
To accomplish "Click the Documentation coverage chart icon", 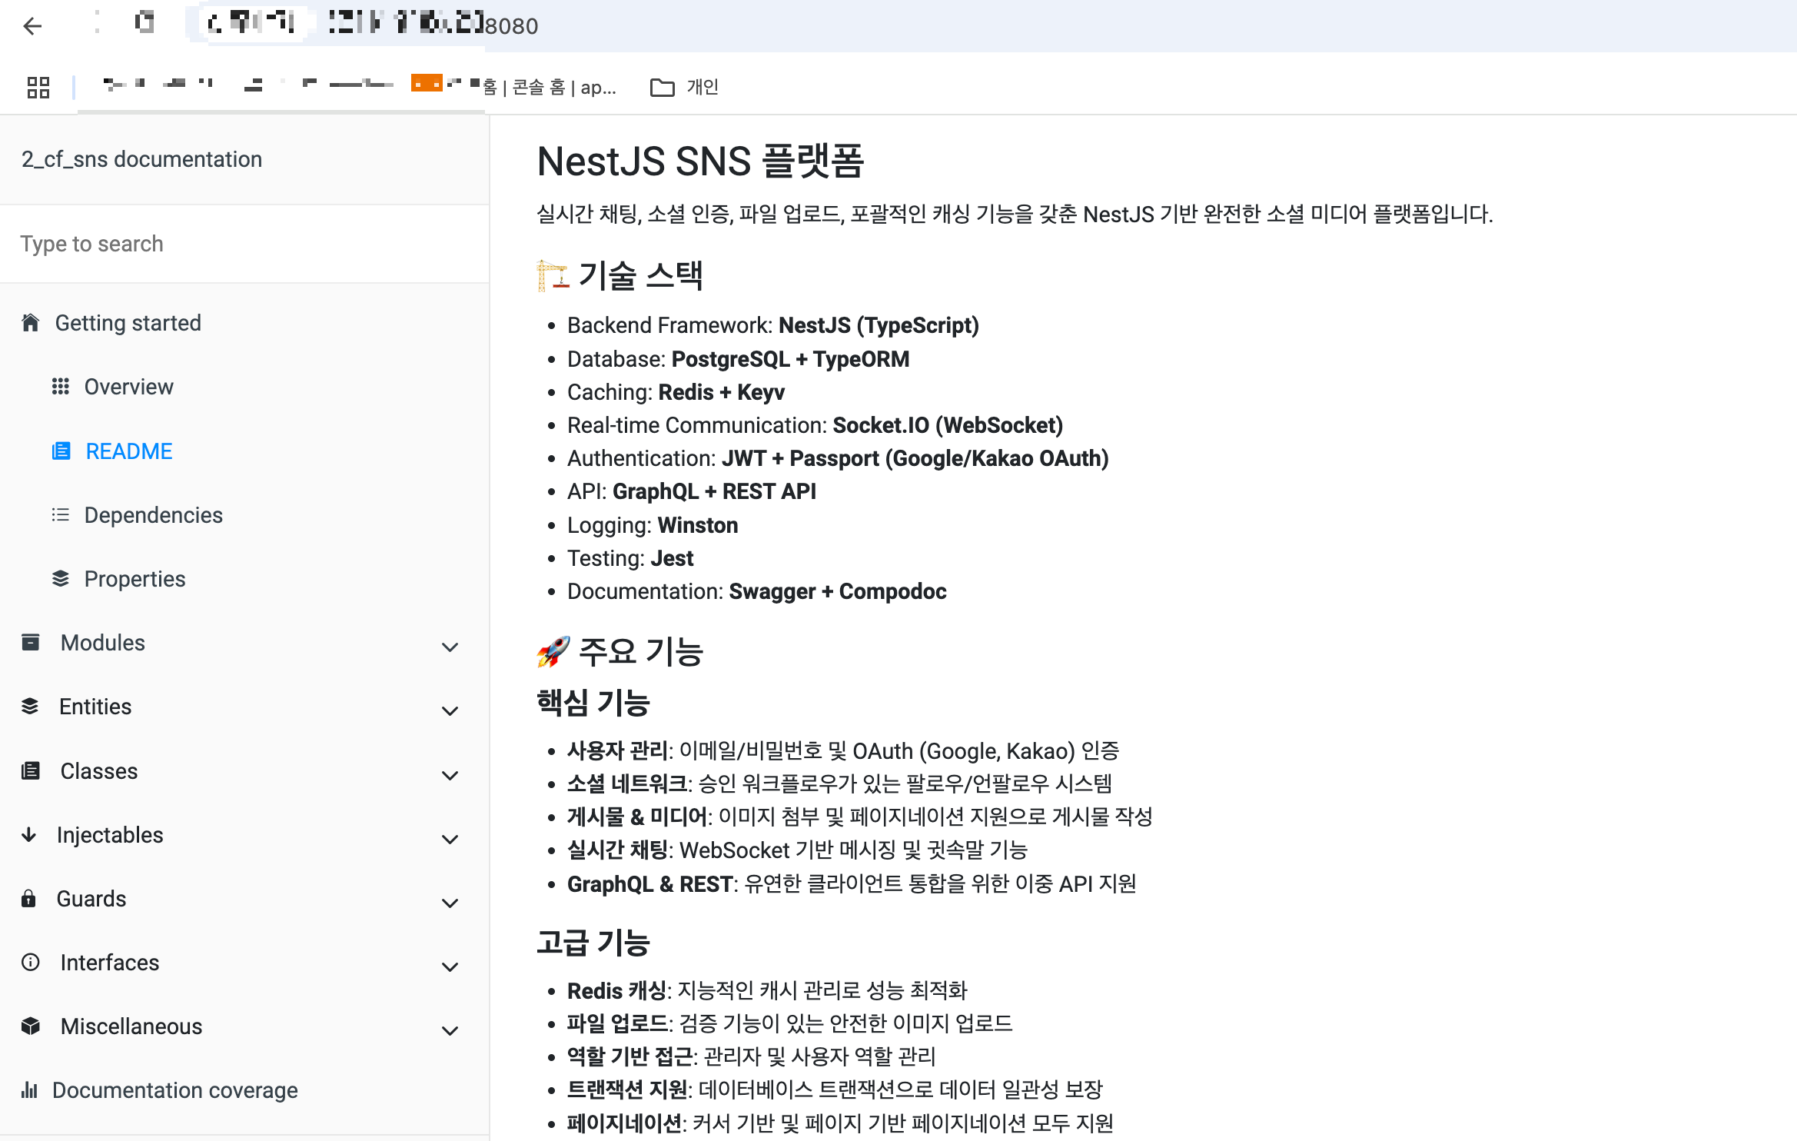I will pyautogui.click(x=29, y=1090).
